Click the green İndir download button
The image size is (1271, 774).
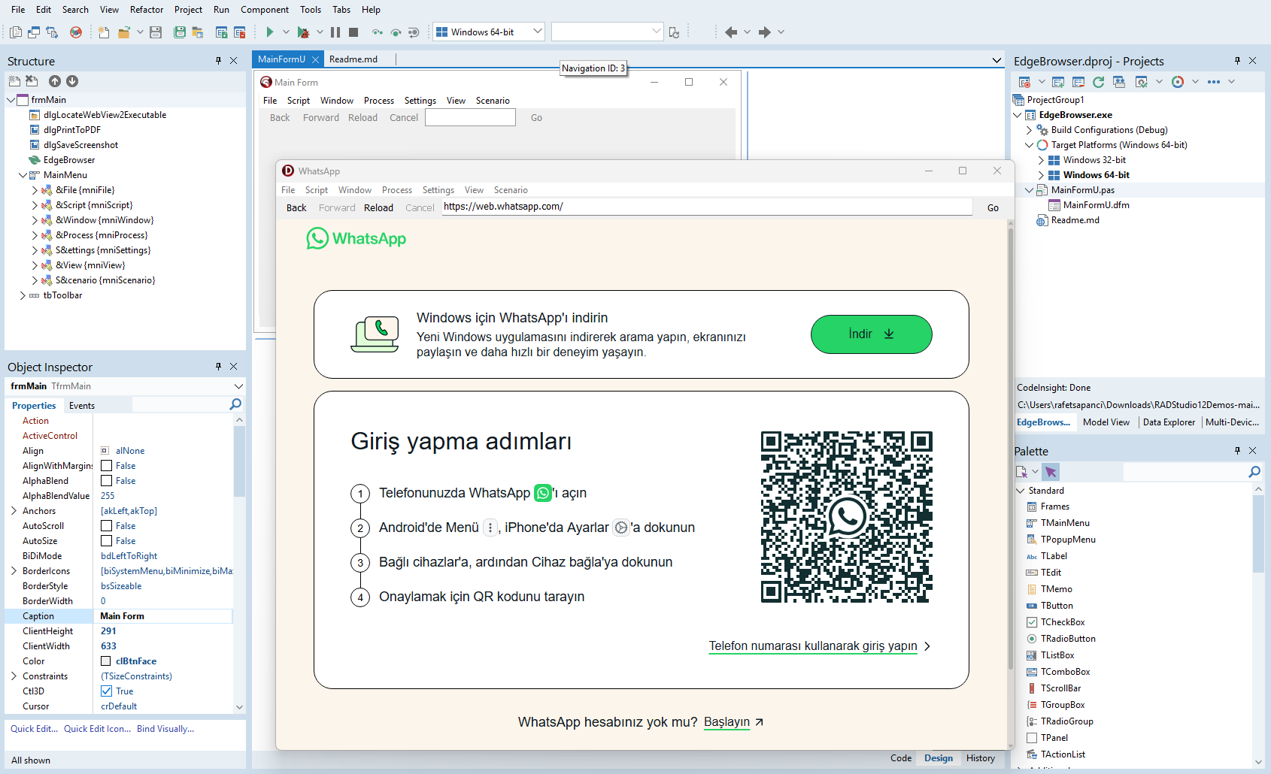[x=871, y=334]
